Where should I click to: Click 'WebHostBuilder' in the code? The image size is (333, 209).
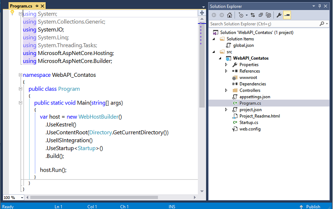point(98,117)
